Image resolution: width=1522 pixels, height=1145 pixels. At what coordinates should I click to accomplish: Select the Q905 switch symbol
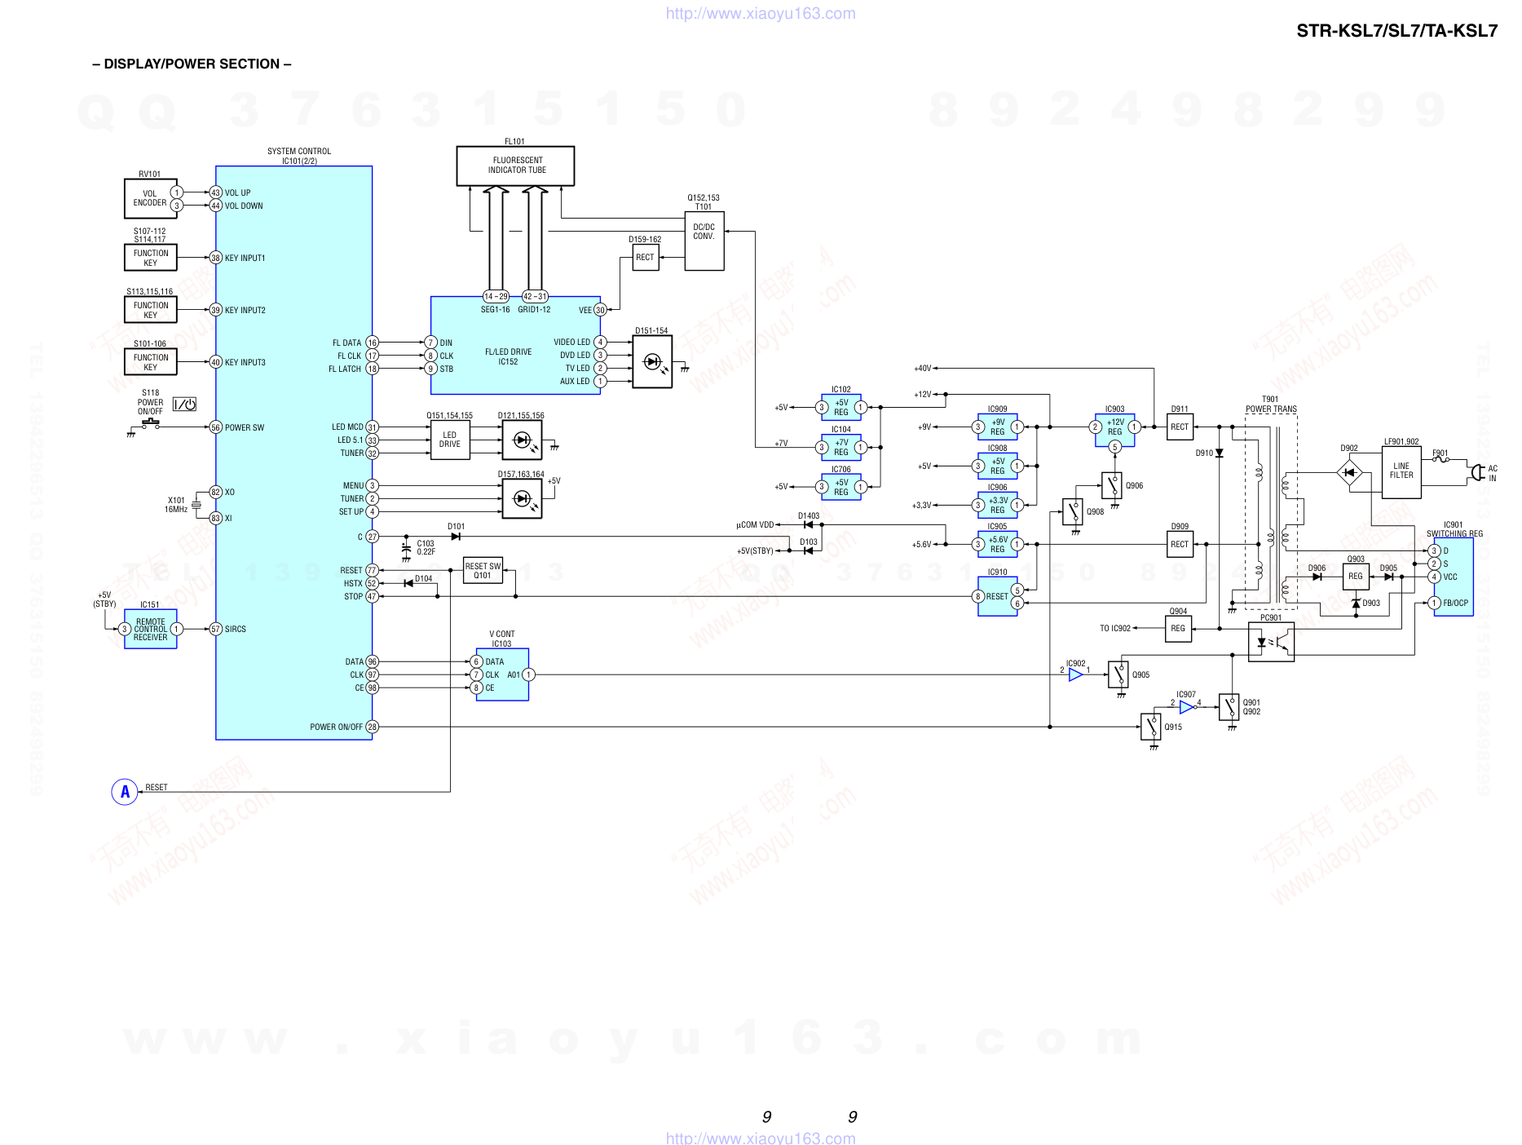1118,675
